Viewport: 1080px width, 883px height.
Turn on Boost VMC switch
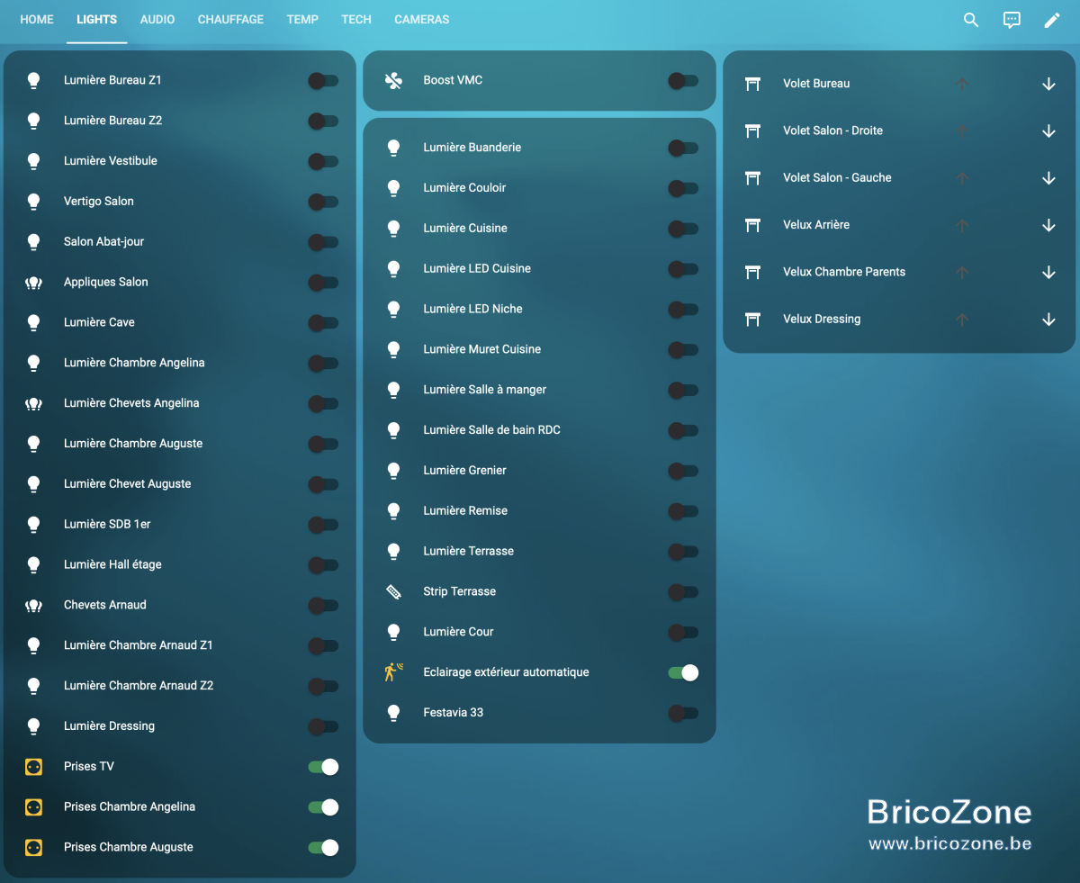point(683,81)
